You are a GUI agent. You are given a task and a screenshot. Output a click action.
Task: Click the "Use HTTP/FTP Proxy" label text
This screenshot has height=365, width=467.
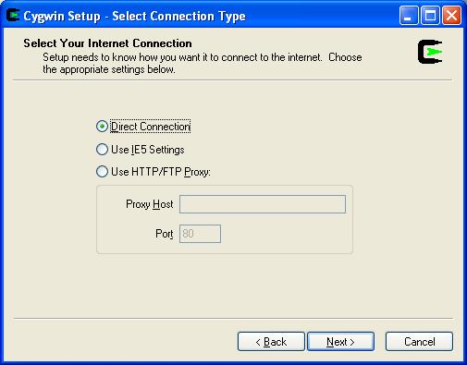(161, 172)
